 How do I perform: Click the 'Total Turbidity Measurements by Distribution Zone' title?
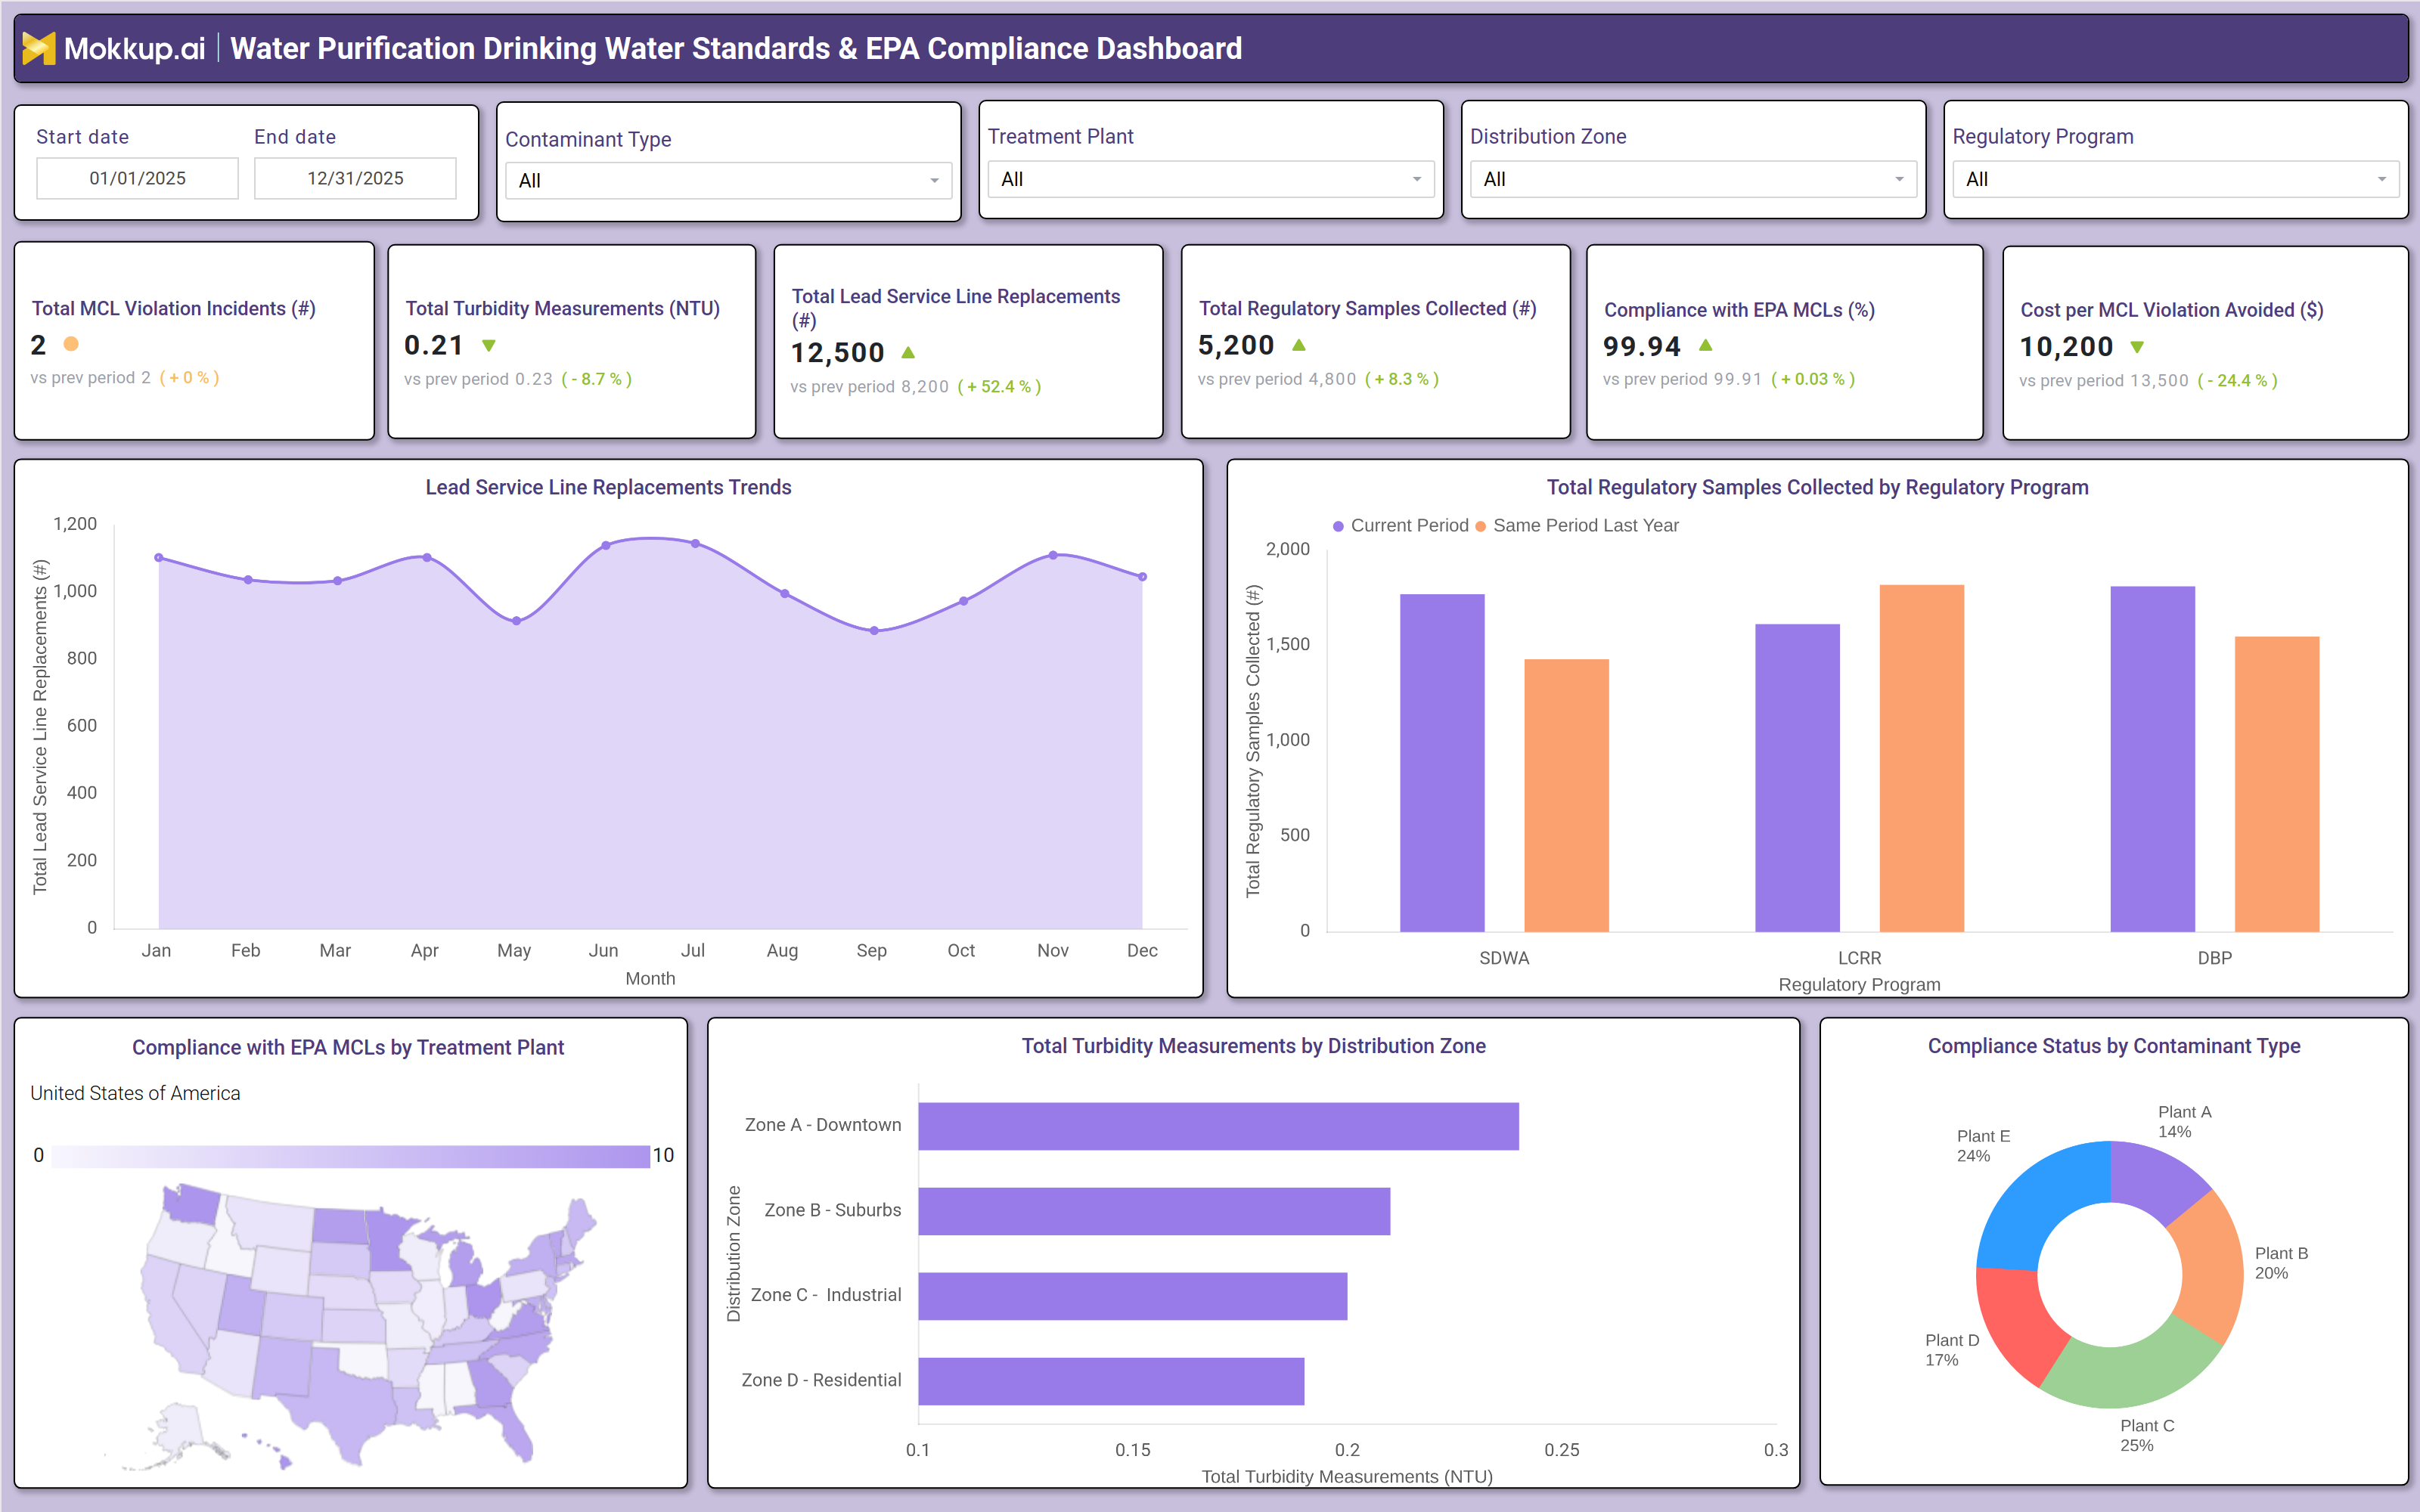[1253, 1046]
